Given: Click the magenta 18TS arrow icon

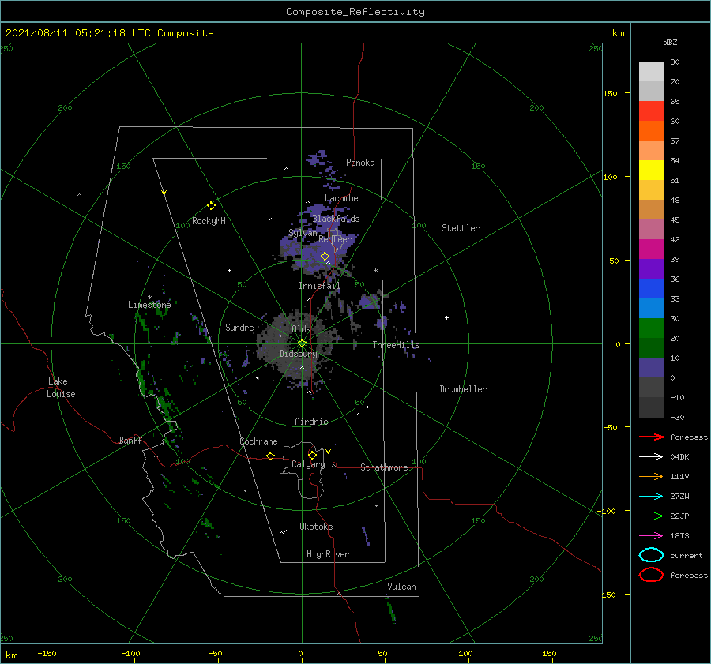Looking at the screenshot, I should (651, 536).
